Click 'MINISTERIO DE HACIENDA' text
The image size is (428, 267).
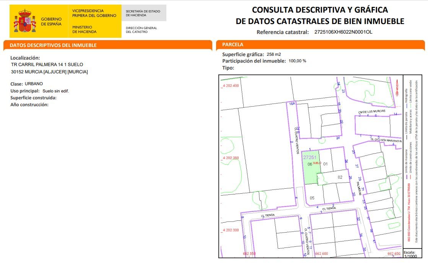[85, 29]
